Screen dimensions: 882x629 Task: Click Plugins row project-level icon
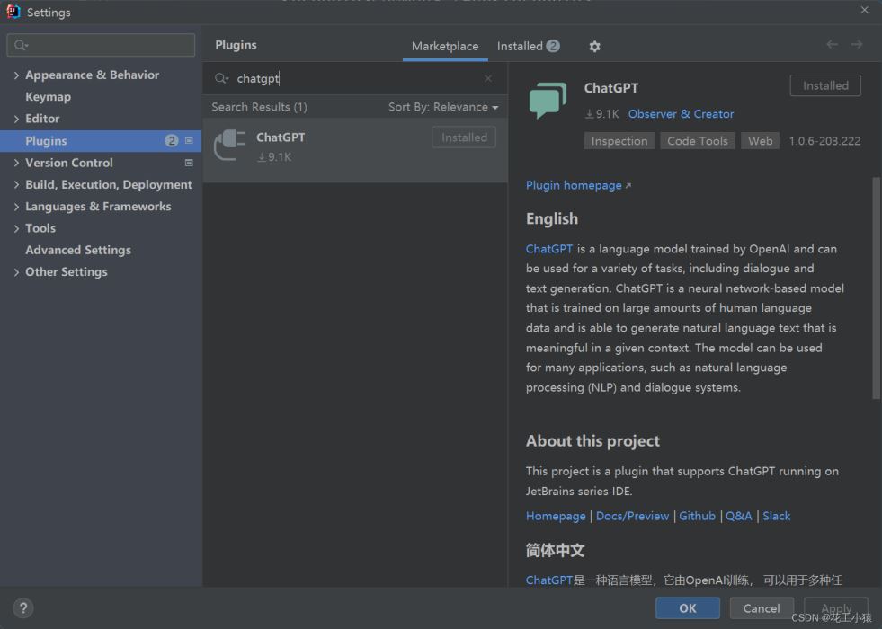(x=189, y=140)
